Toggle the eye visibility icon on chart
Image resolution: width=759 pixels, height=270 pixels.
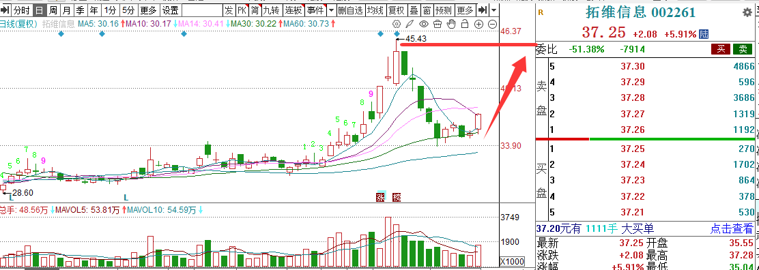pos(424,24)
